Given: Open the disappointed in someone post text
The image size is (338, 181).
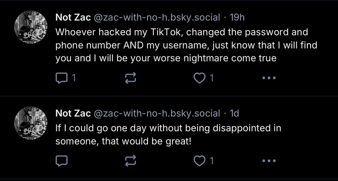Looking at the screenshot, I should 168,135.
